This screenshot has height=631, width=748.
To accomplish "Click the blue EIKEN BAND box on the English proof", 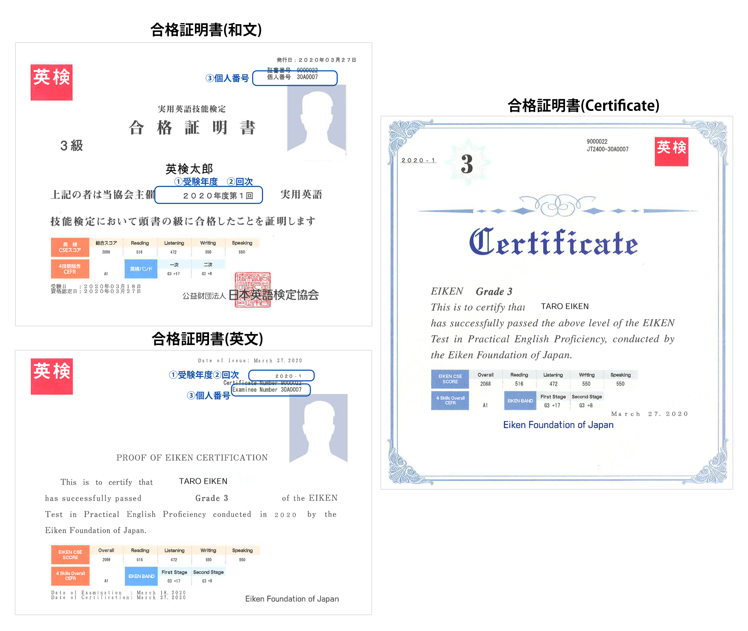I will (x=141, y=576).
